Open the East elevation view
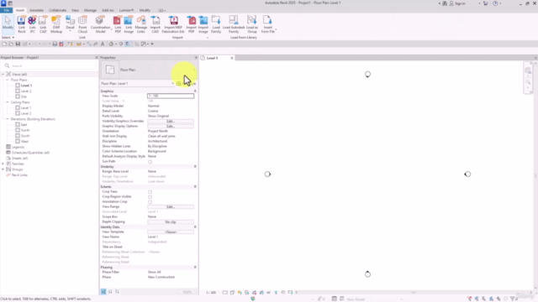This screenshot has height=302, width=538. pyautogui.click(x=24, y=125)
